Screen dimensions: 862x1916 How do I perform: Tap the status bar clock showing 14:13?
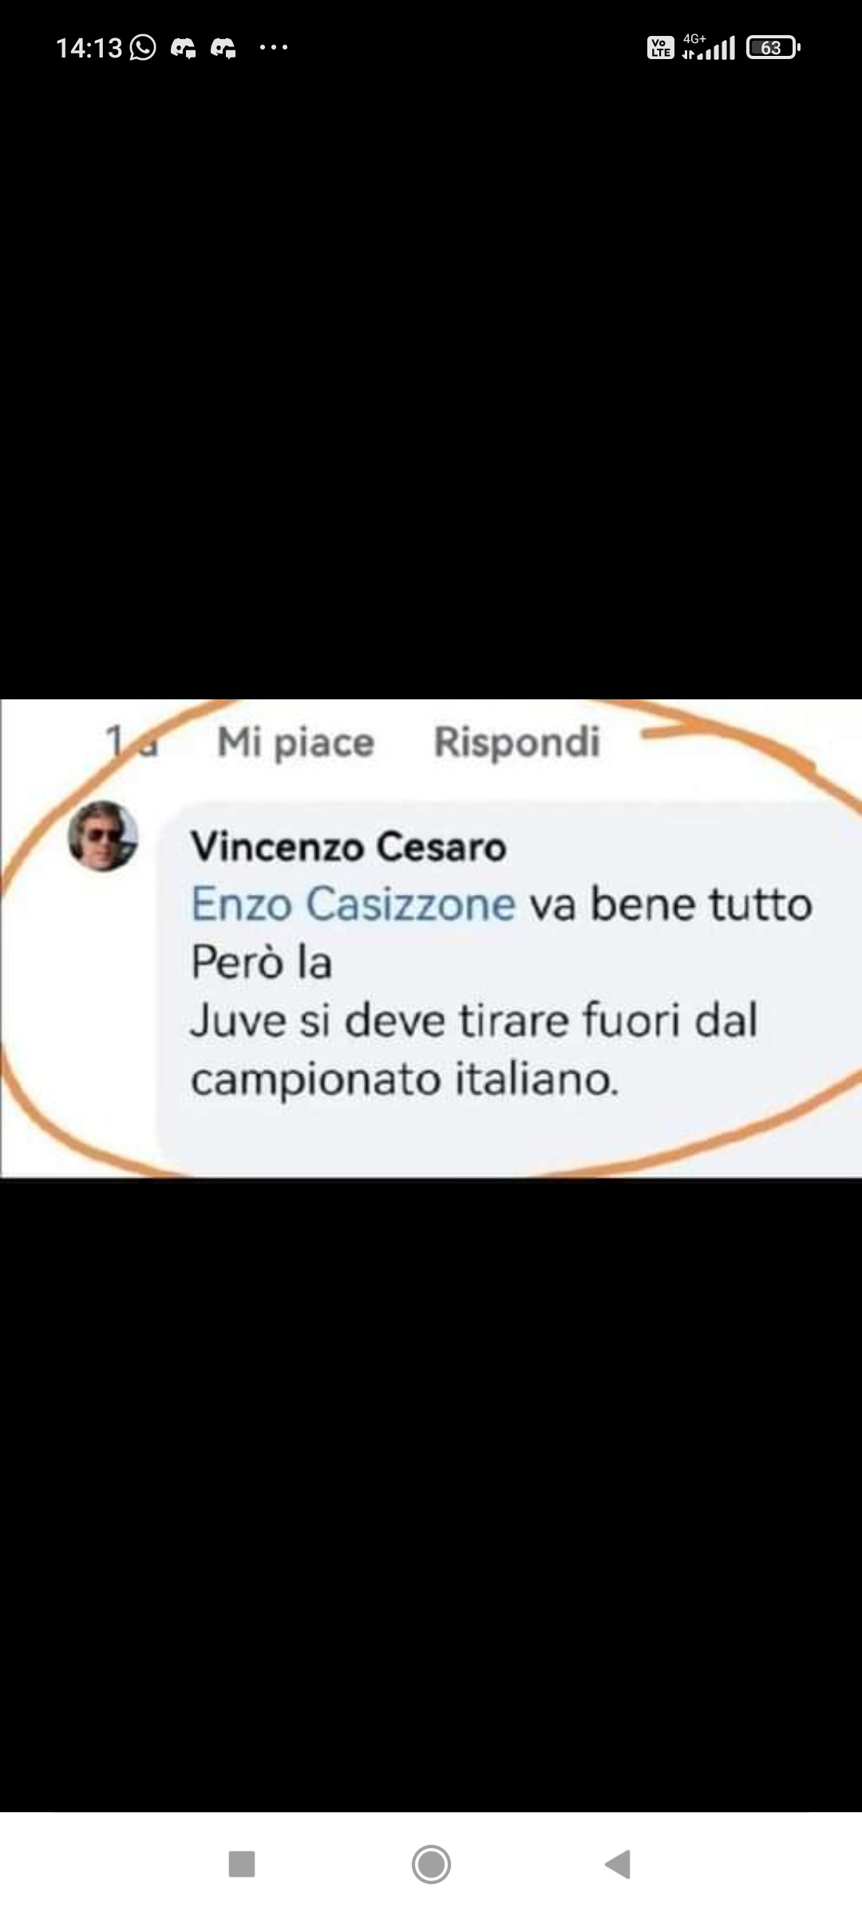(89, 48)
